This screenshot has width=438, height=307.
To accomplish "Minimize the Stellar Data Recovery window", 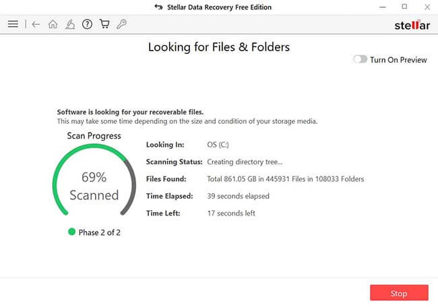I will (x=383, y=7).
